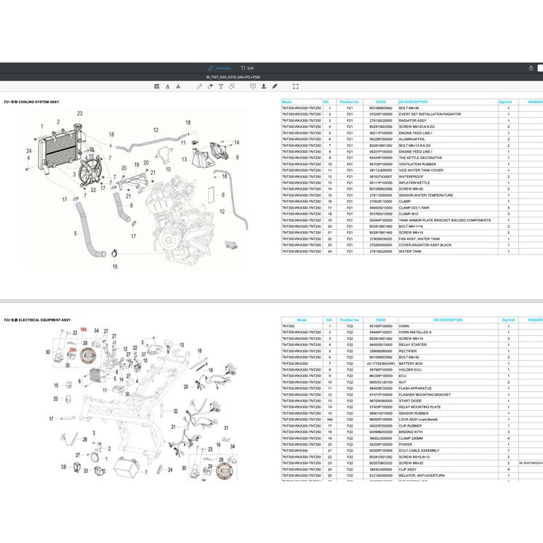Activate the area selection tool

(x=295, y=86)
